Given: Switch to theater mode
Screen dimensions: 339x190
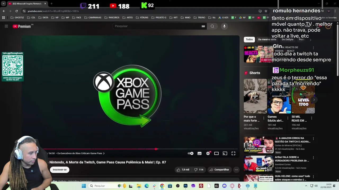Looking at the screenshot, I should [216, 153].
